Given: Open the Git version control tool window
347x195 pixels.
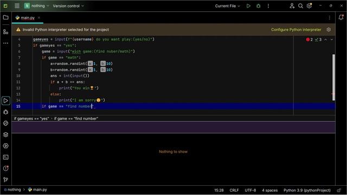Looking at the screenshot, I should click(x=6, y=180).
